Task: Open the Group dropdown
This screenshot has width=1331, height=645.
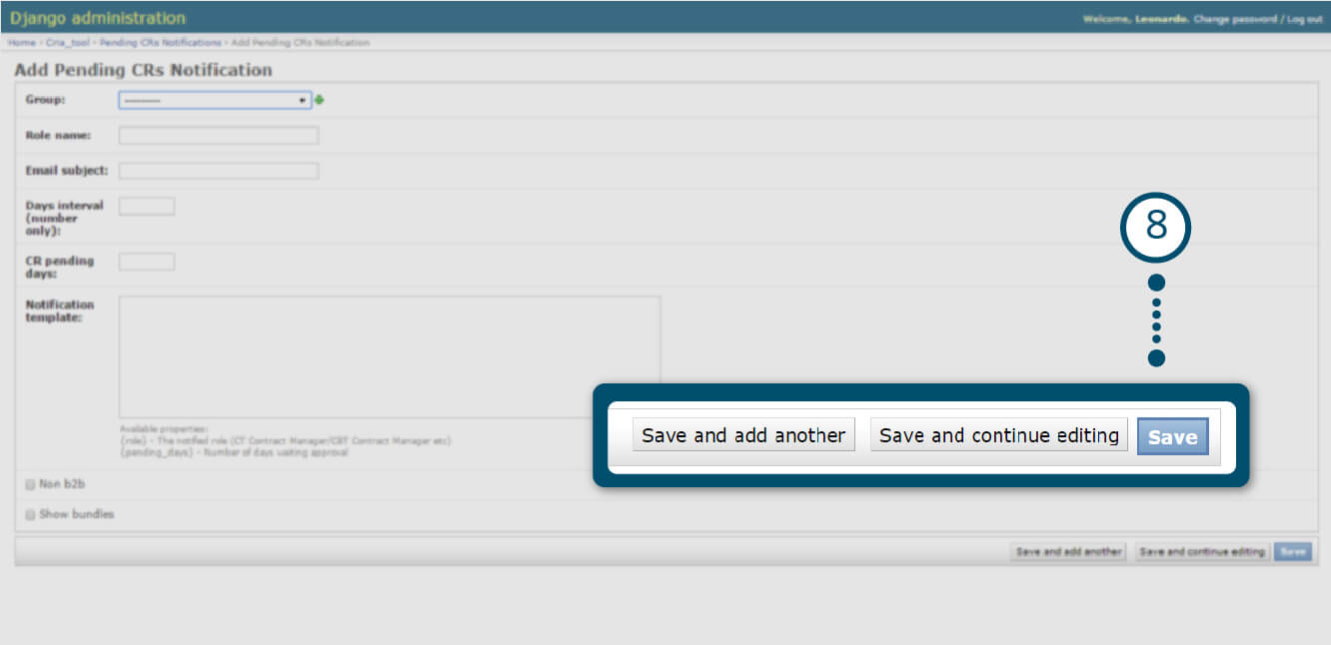Action: [x=214, y=100]
